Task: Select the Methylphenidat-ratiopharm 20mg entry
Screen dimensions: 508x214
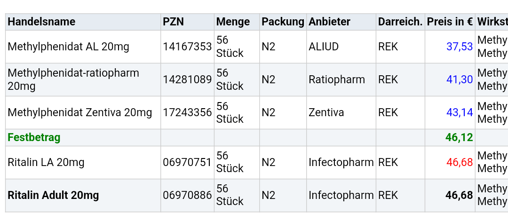Action: 73,79
